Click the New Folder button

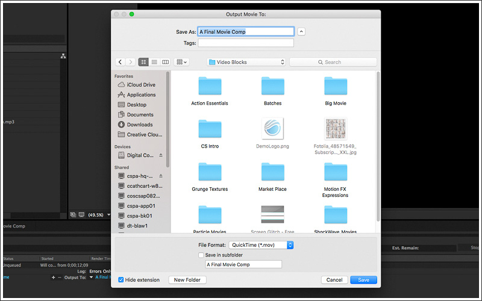[x=187, y=280]
